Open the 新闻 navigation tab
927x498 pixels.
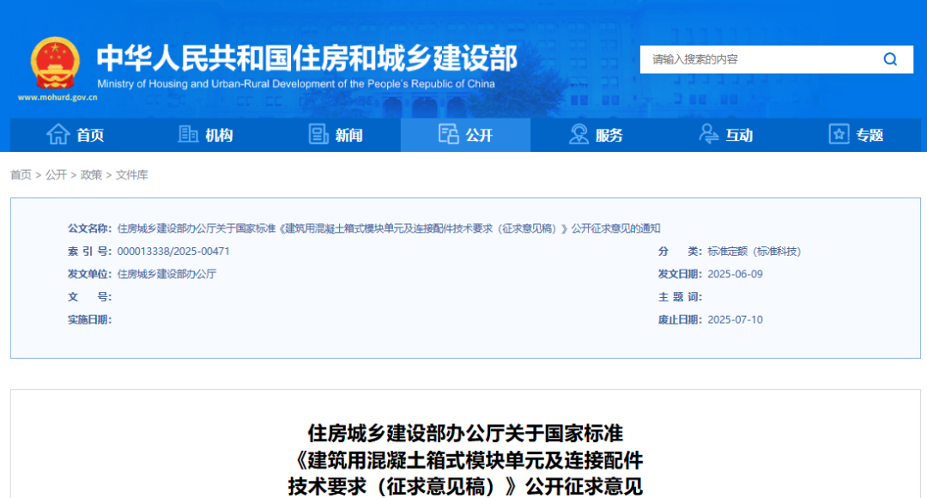coord(336,135)
